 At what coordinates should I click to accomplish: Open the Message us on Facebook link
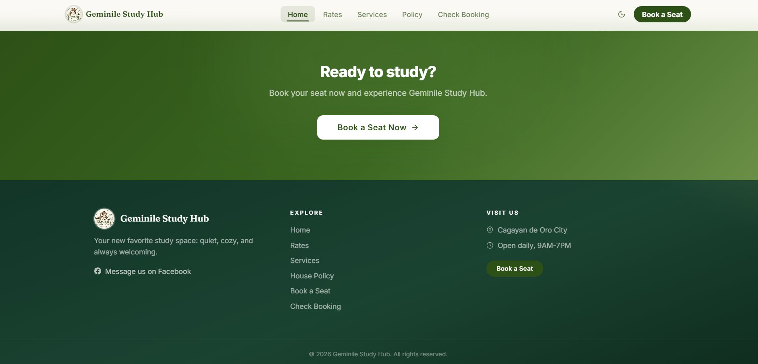coord(143,271)
